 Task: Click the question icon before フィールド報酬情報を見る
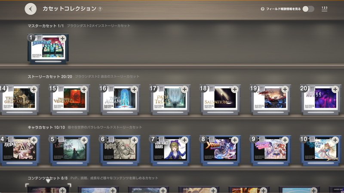point(262,9)
